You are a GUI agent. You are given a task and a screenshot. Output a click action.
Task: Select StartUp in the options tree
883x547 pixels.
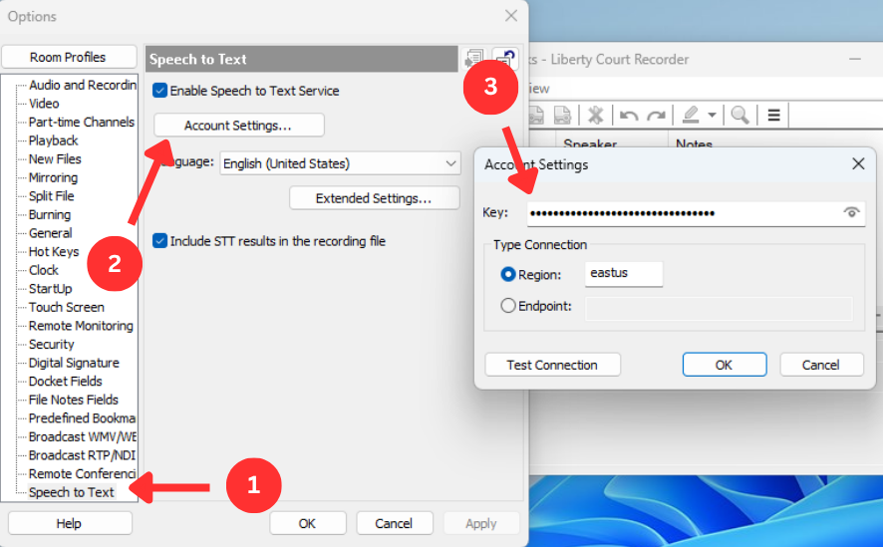click(50, 288)
